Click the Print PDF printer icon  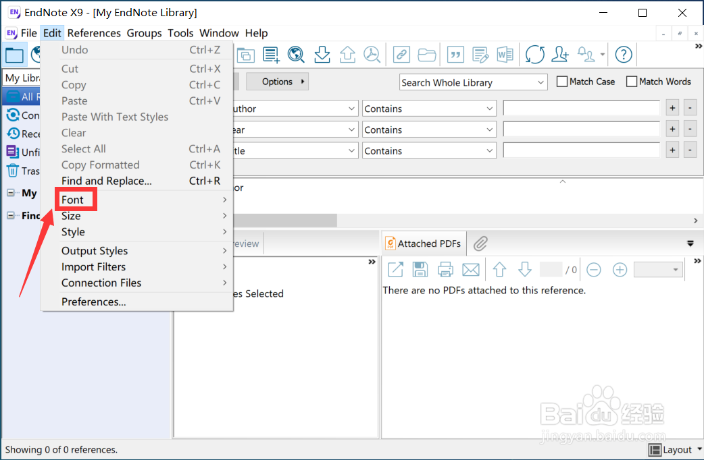click(445, 269)
